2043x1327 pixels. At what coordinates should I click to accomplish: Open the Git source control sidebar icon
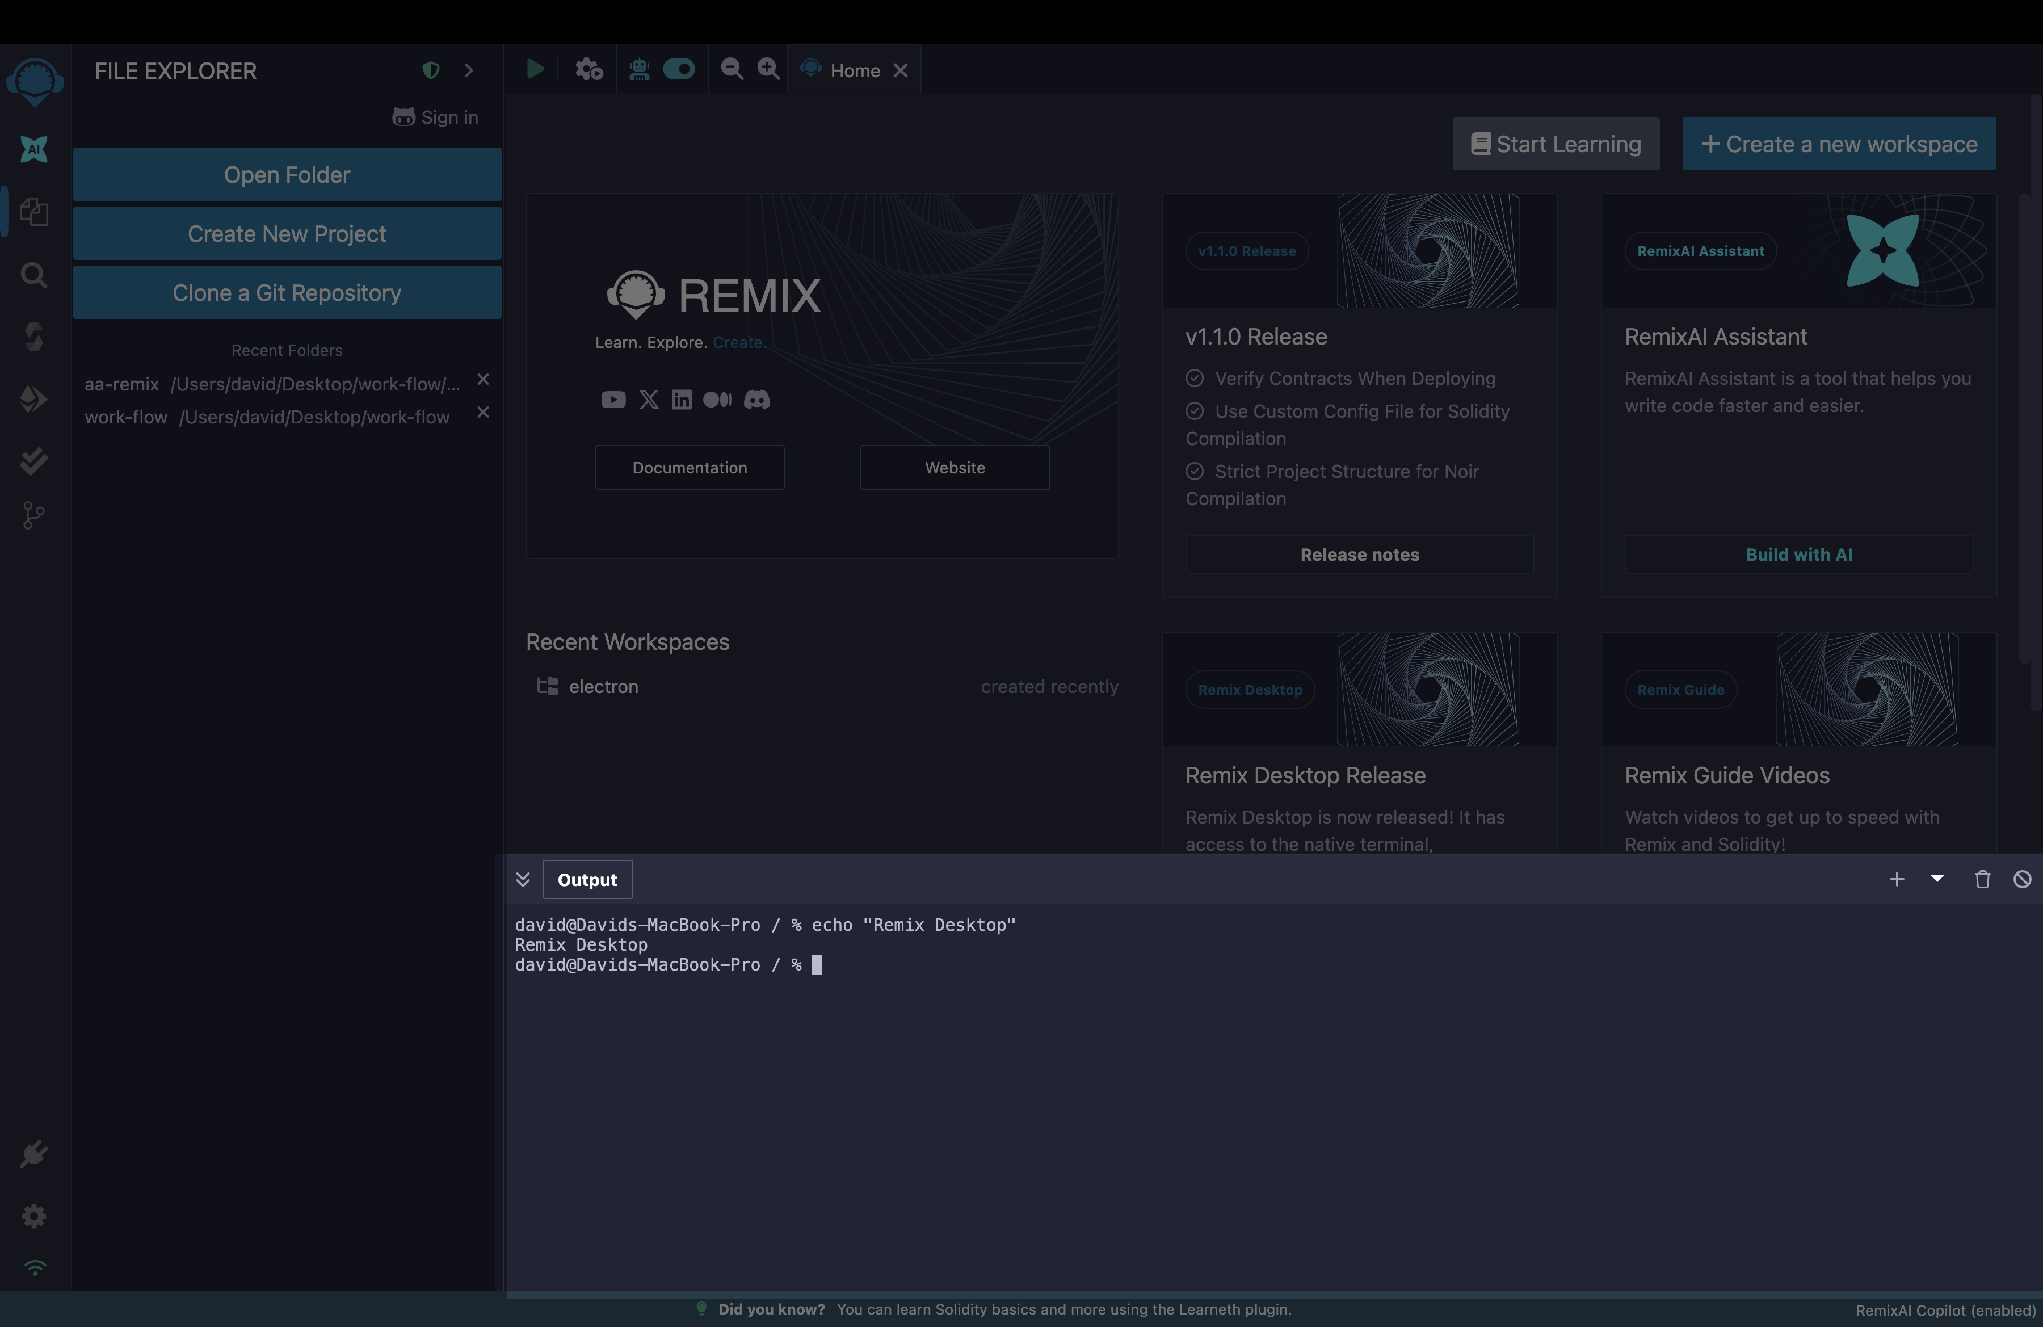[33, 516]
